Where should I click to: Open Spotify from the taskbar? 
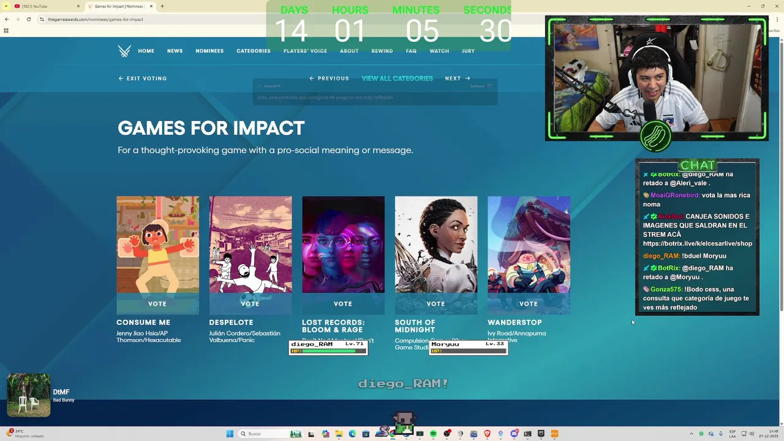433,434
